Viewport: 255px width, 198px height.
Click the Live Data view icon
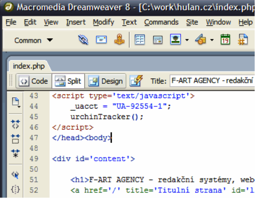coord(136,81)
